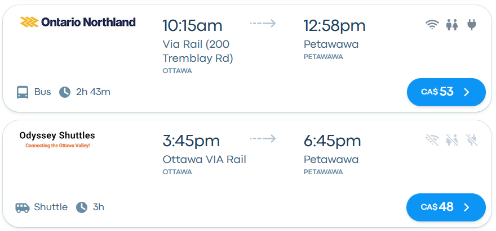The height and width of the screenshot is (231, 496).
Task: Open the Odyssey Shuttles logo
Action: [x=57, y=139]
